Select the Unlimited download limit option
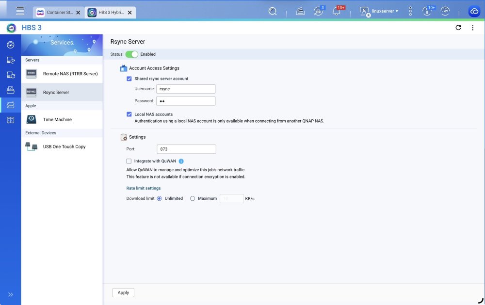 (x=159, y=199)
